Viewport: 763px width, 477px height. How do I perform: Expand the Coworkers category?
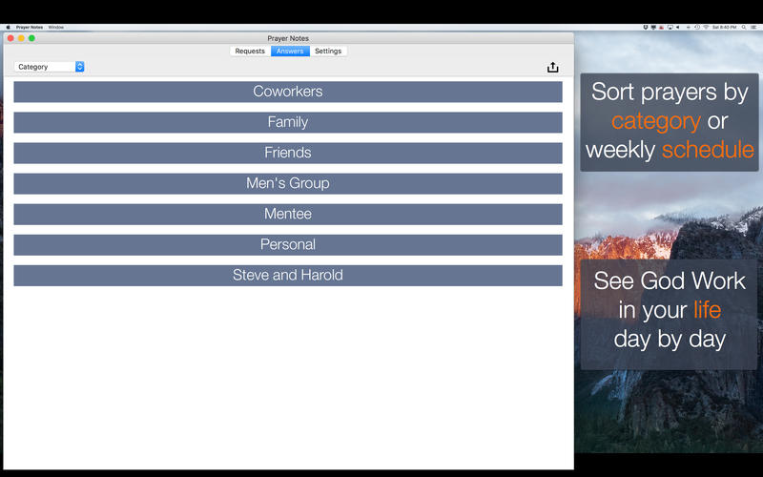point(287,92)
